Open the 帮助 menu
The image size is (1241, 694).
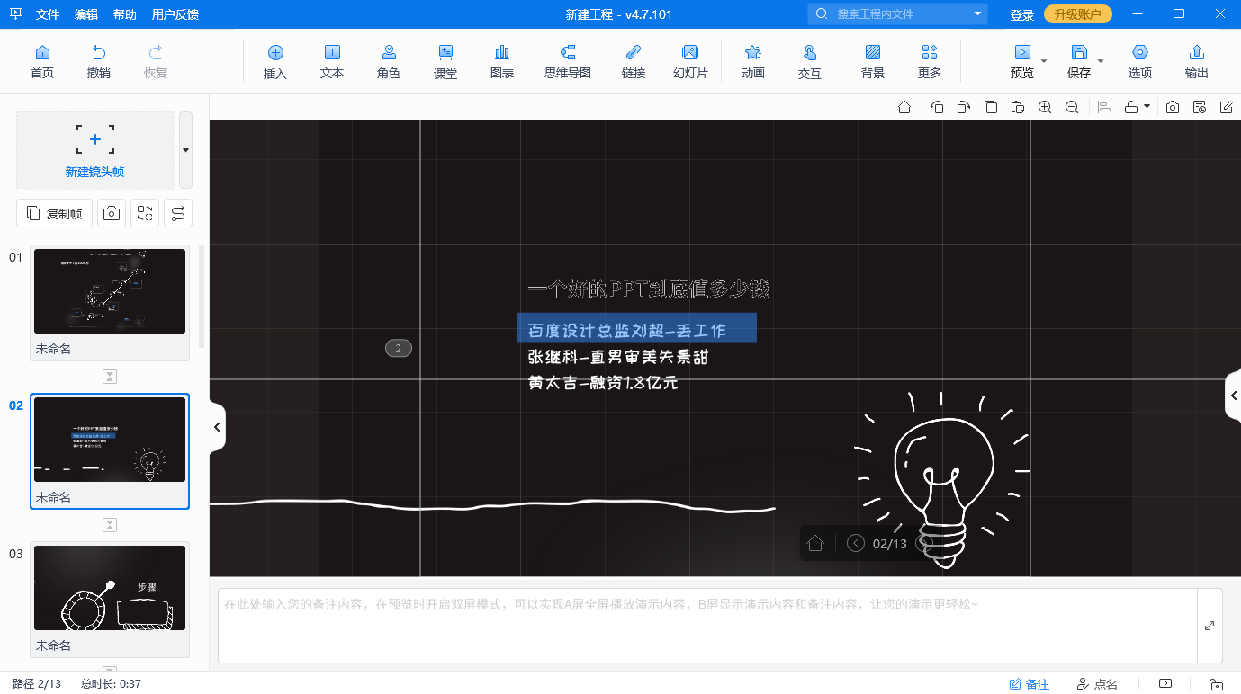click(x=125, y=14)
